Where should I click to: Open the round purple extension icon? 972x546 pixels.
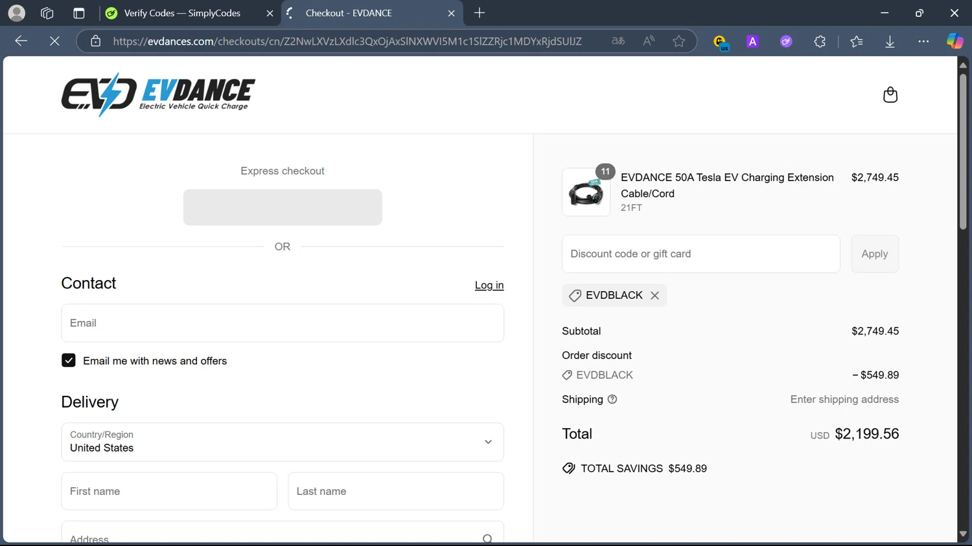pos(787,41)
